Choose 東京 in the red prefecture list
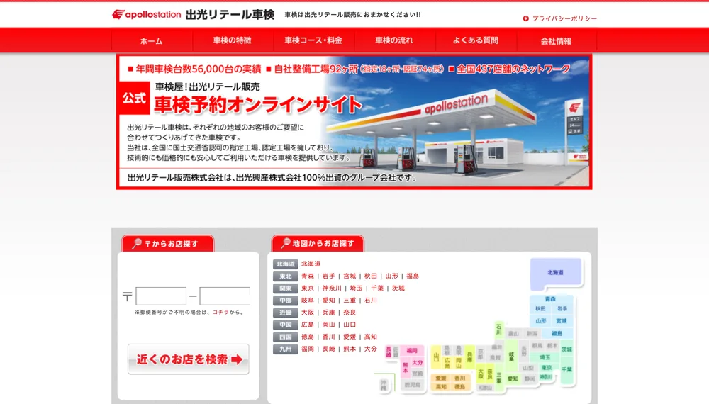The width and height of the screenshot is (709, 404). point(308,288)
